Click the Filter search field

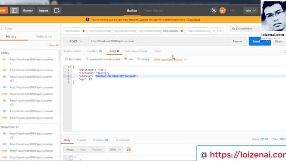click(29, 29)
